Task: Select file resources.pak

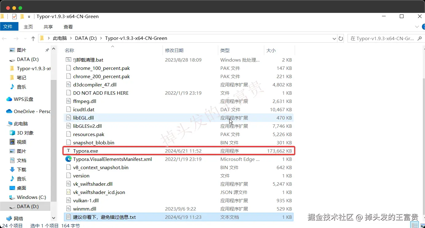Action: click(89, 134)
